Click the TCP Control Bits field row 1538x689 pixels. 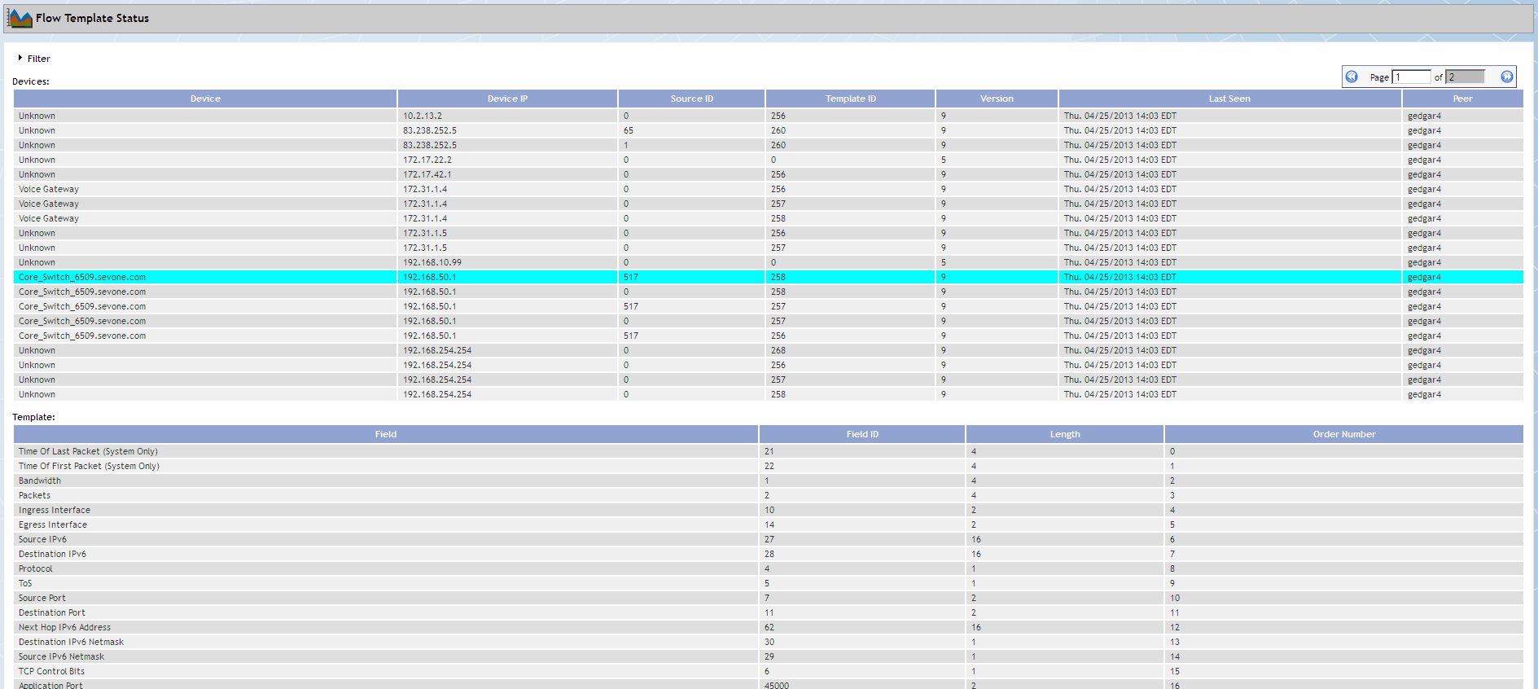pyautogui.click(x=769, y=671)
